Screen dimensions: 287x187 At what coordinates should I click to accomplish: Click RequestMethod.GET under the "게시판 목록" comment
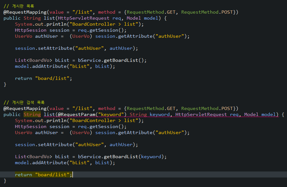click(x=151, y=12)
